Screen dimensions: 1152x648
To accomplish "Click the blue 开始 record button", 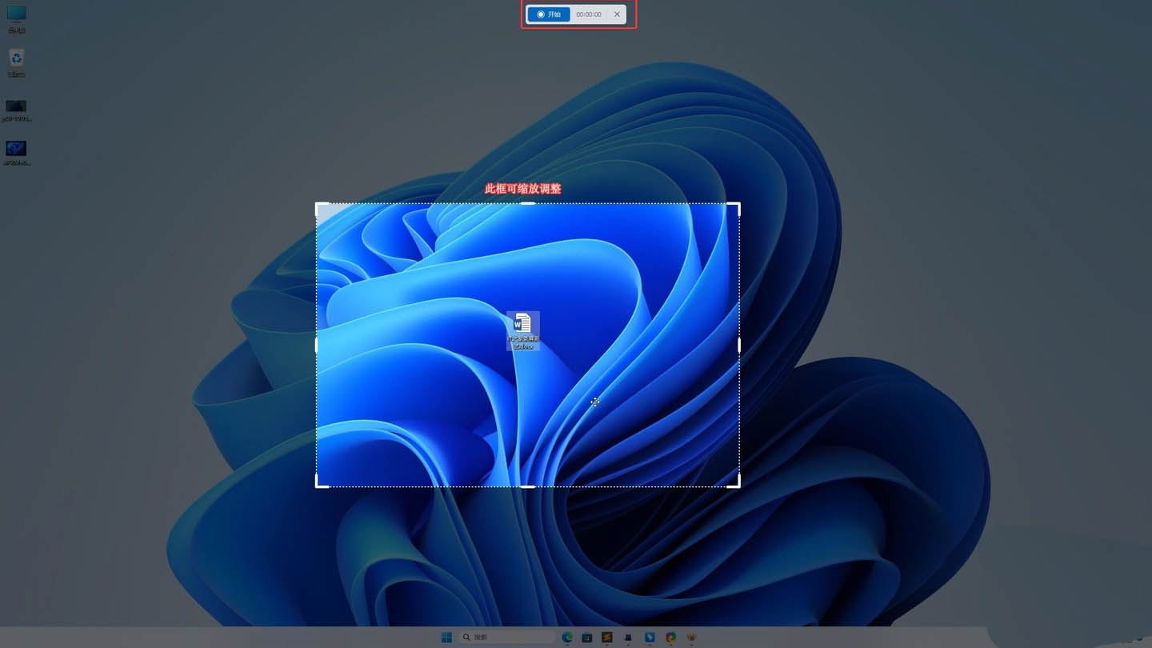I will pyautogui.click(x=549, y=14).
